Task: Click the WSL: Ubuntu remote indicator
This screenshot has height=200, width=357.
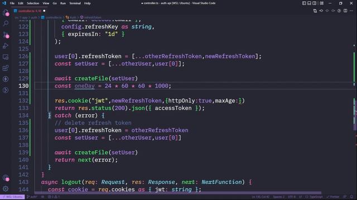Action: 12,197
